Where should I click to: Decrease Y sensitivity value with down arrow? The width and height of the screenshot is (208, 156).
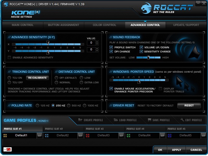tap(97, 51)
